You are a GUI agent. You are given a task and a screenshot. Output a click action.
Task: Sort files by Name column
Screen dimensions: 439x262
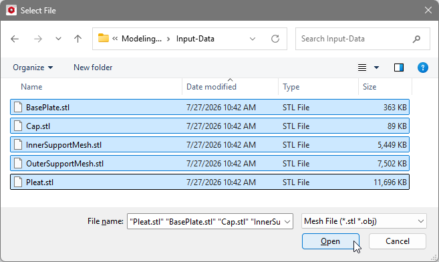pos(31,87)
